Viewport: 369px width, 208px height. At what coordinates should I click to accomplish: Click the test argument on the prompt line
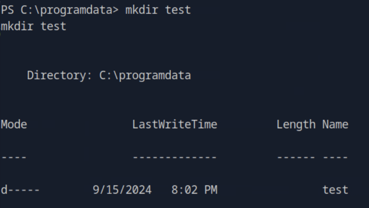178,10
